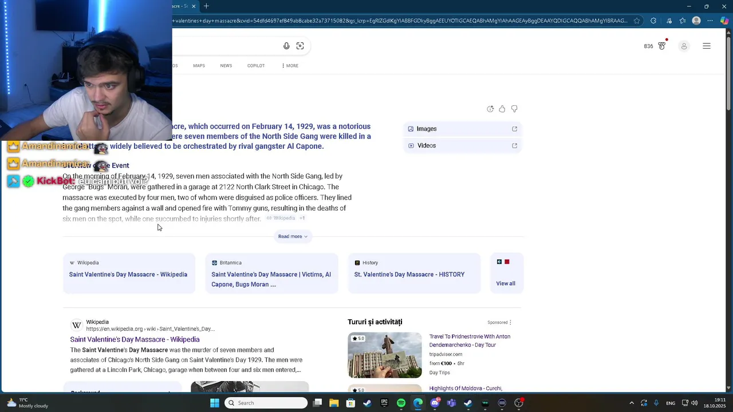733x412 pixels.
Task: Open the Videos answer panel
Action: click(463, 145)
